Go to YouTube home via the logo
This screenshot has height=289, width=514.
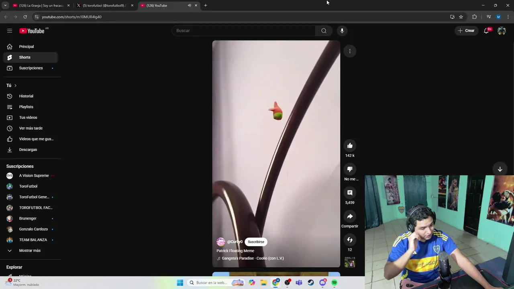[32, 31]
